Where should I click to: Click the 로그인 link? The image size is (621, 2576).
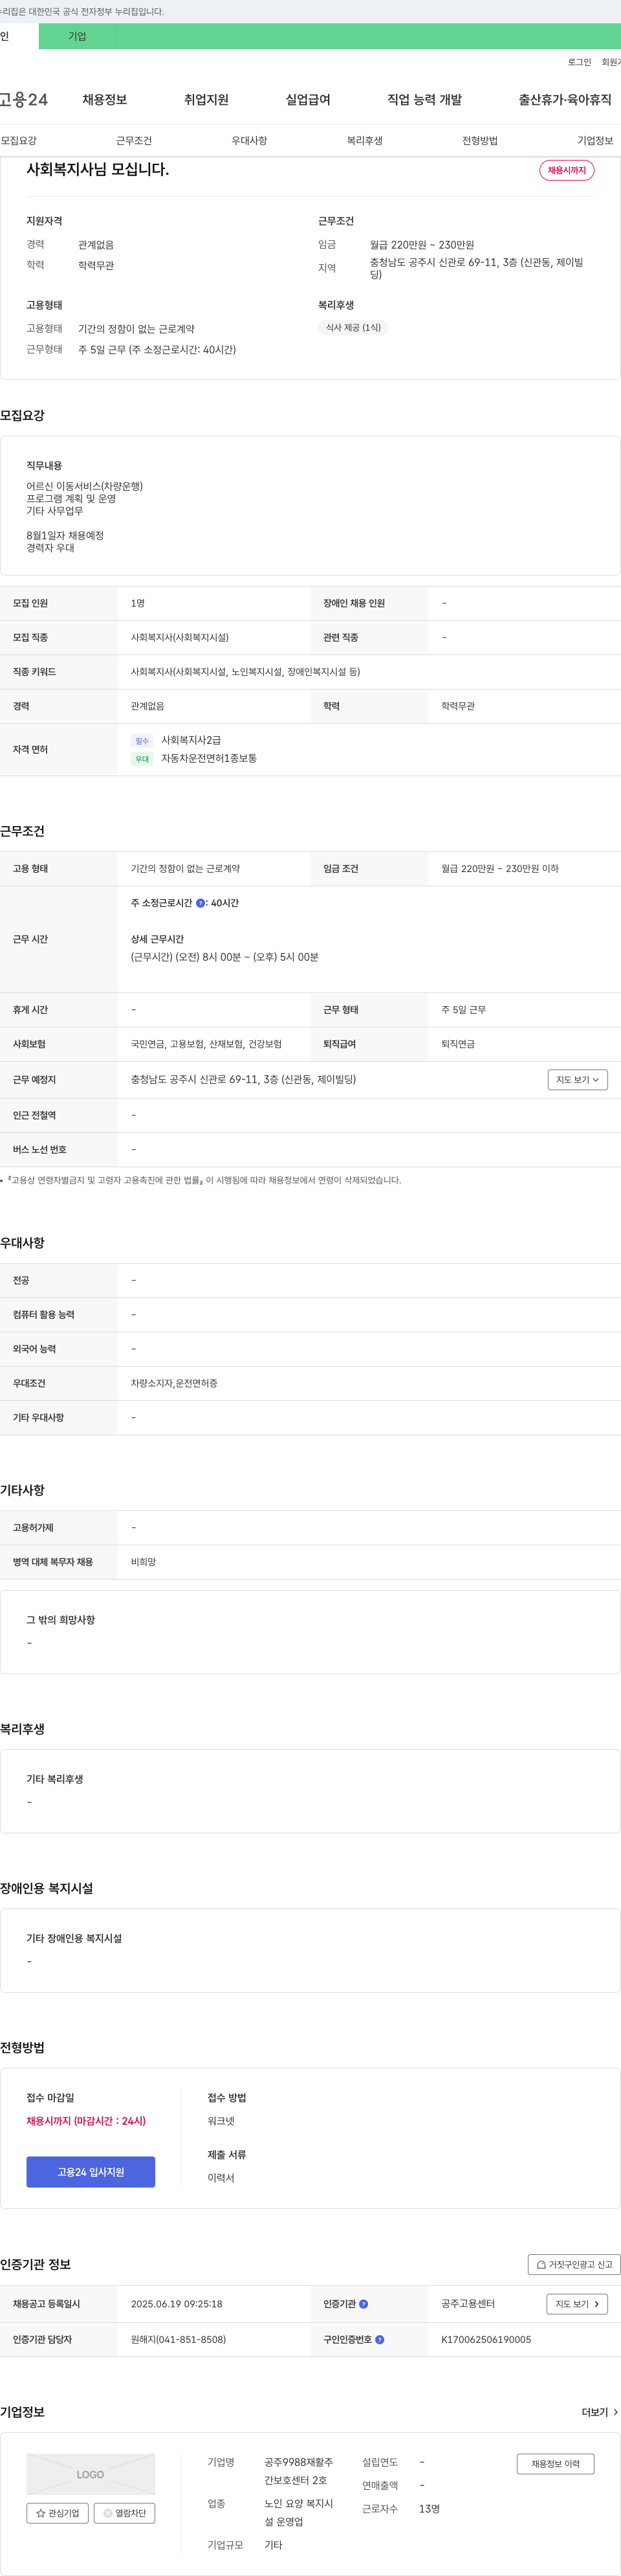pyautogui.click(x=579, y=62)
